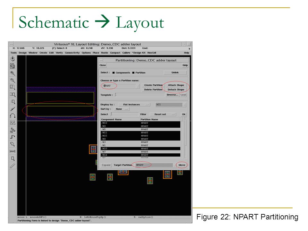This screenshot has width=308, height=231.
Task: Open the Reset set filter dropdown
Action: point(163,114)
